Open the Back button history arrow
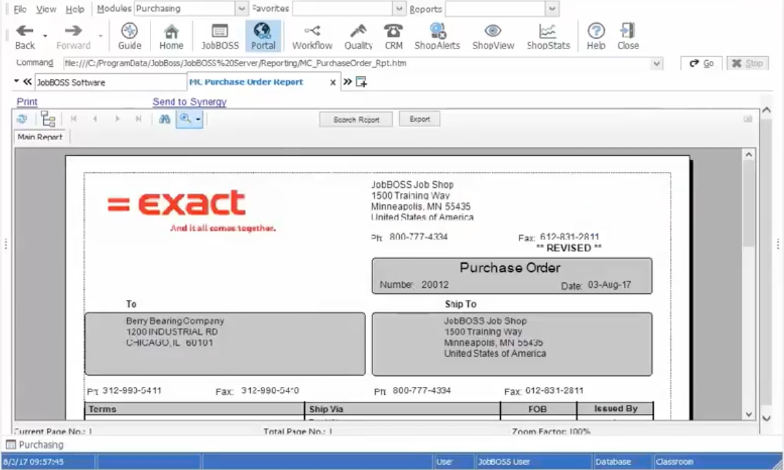The width and height of the screenshot is (784, 470). tap(45, 36)
